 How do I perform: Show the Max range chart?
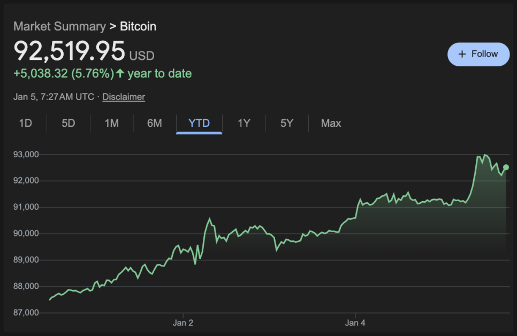(331, 123)
